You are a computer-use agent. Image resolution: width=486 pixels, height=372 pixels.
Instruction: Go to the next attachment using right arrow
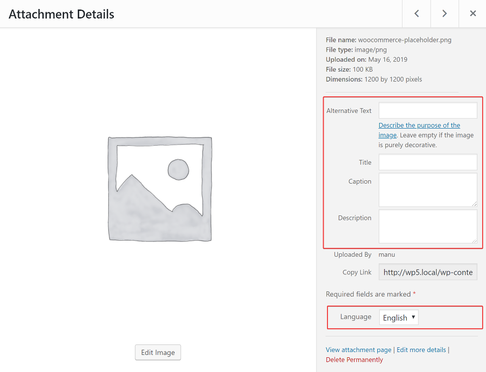point(444,14)
